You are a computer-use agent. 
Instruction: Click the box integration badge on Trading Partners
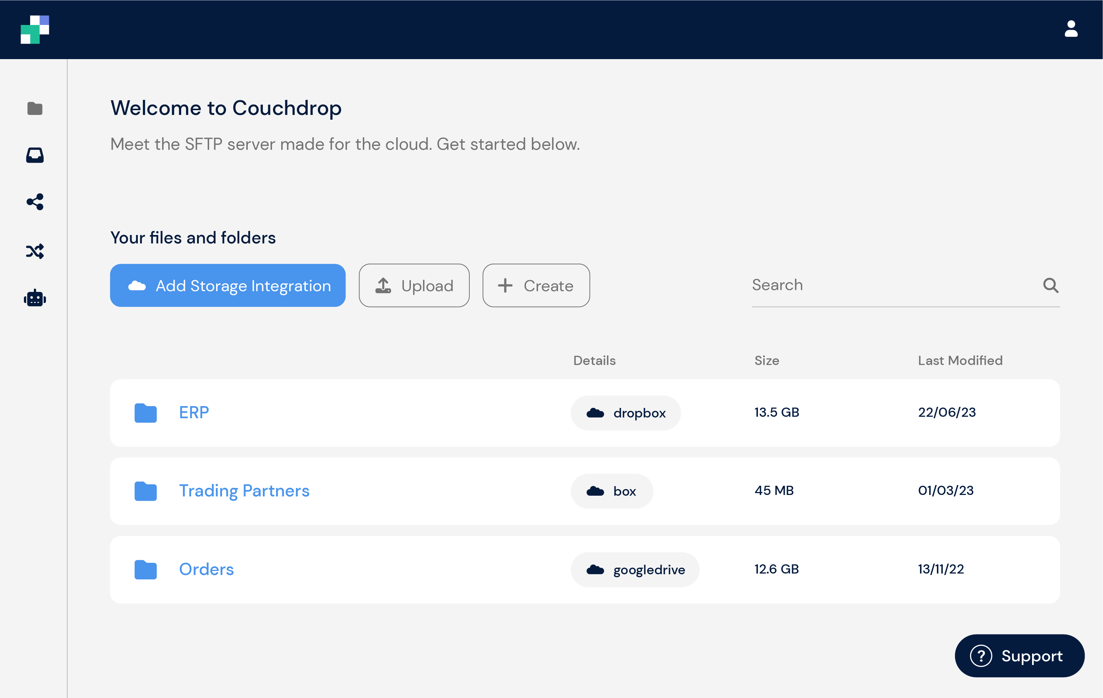pos(612,490)
